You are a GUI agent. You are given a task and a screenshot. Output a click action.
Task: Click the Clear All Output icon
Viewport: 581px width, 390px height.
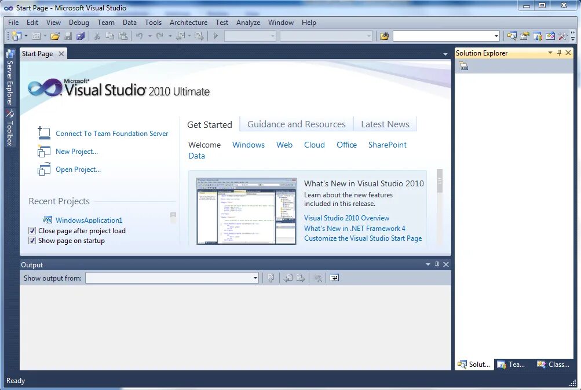click(317, 278)
